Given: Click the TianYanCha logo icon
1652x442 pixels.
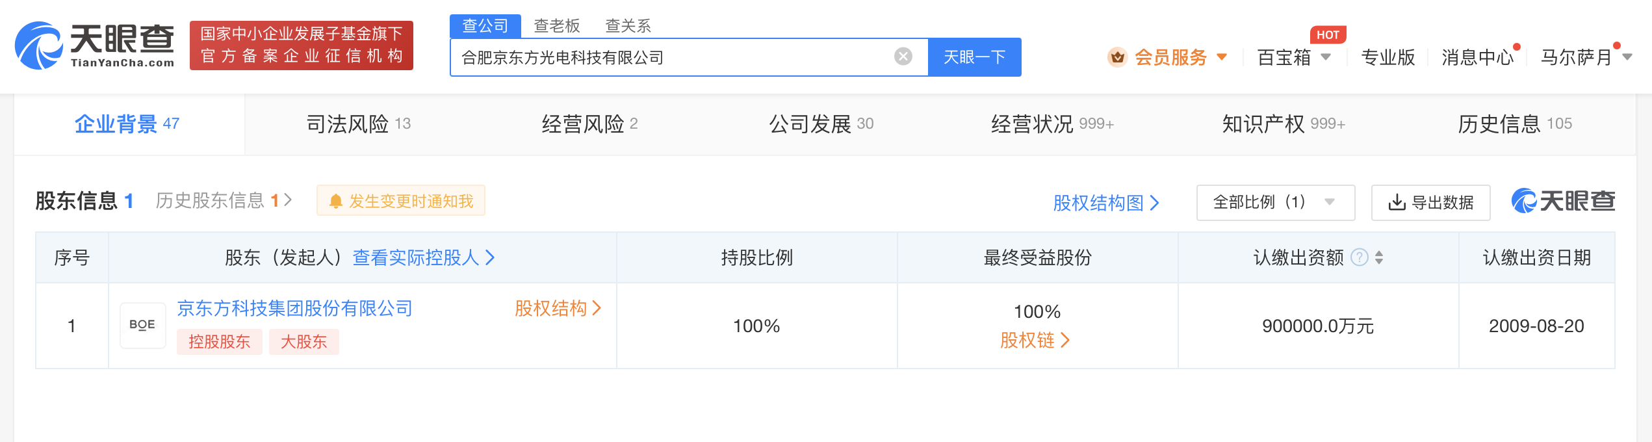Looking at the screenshot, I should point(39,45).
